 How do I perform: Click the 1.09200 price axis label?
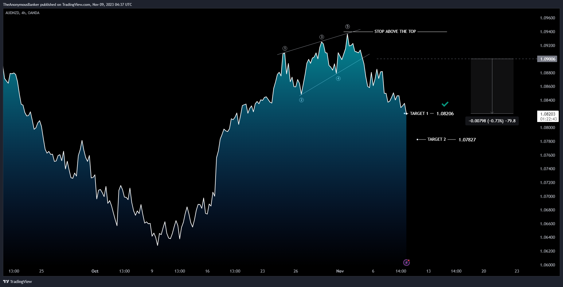[x=547, y=45]
